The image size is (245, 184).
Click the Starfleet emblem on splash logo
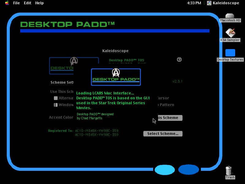click(x=116, y=72)
